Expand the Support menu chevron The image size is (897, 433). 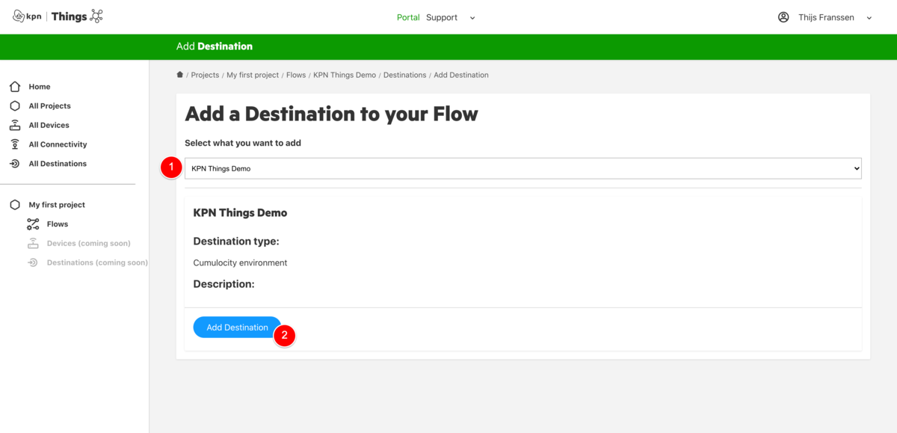click(x=472, y=18)
